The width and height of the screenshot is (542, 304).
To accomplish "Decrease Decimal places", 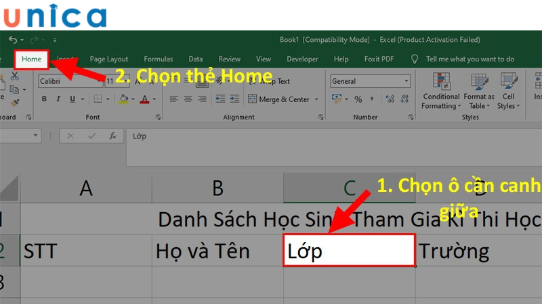I will pyautogui.click(x=404, y=99).
